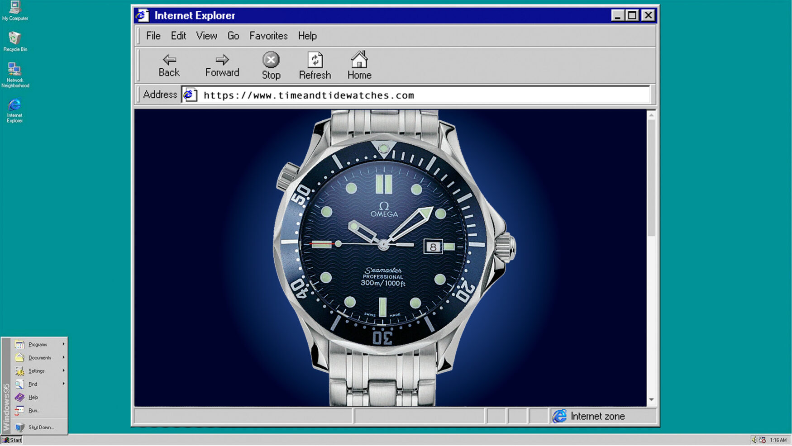The image size is (792, 446).
Task: Choose Run... from the Start menu
Action: point(39,410)
